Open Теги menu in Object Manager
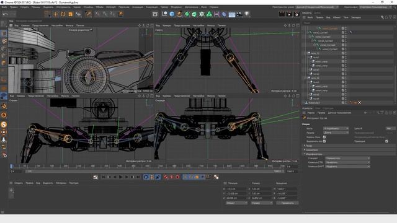 pos(346,17)
